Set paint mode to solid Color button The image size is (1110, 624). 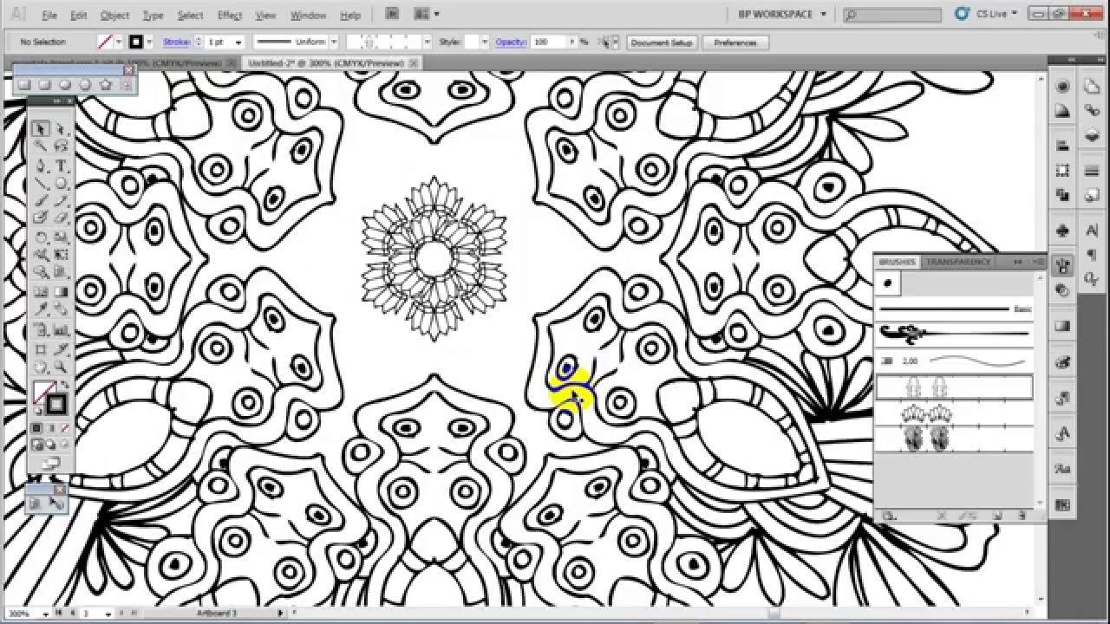coord(37,428)
